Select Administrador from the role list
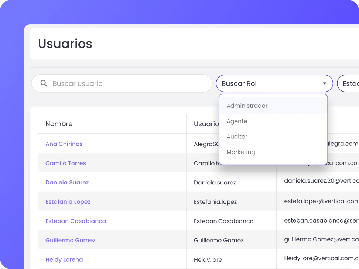 tap(247, 106)
